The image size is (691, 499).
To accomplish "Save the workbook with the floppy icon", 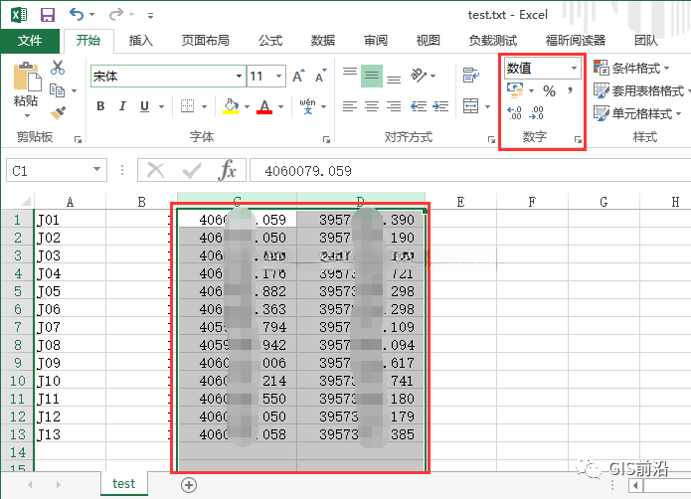I will point(48,15).
